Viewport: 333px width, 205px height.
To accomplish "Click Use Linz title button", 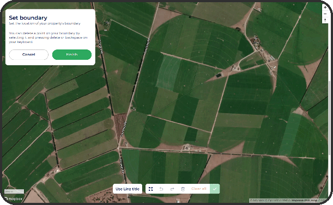I will tap(128, 189).
